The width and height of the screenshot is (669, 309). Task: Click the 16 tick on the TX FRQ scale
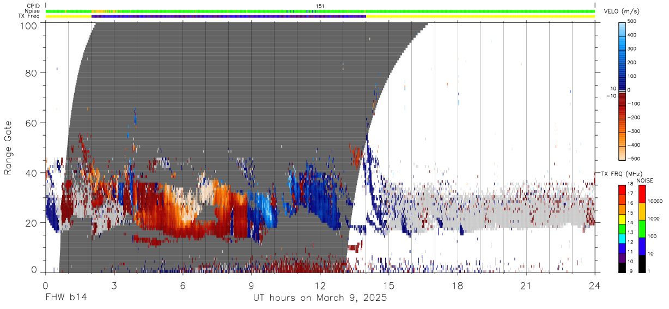point(631,204)
